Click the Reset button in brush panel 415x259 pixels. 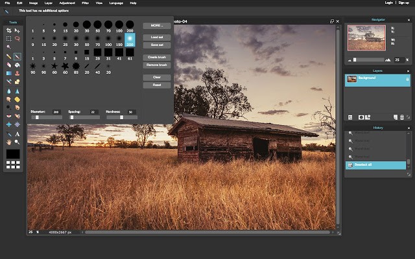[x=156, y=85]
